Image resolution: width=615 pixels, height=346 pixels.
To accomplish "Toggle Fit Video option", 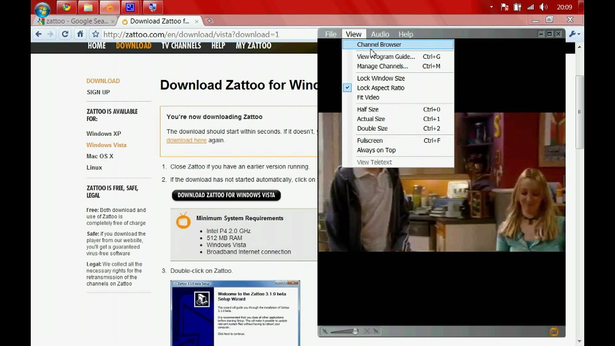I will [x=398, y=98].
